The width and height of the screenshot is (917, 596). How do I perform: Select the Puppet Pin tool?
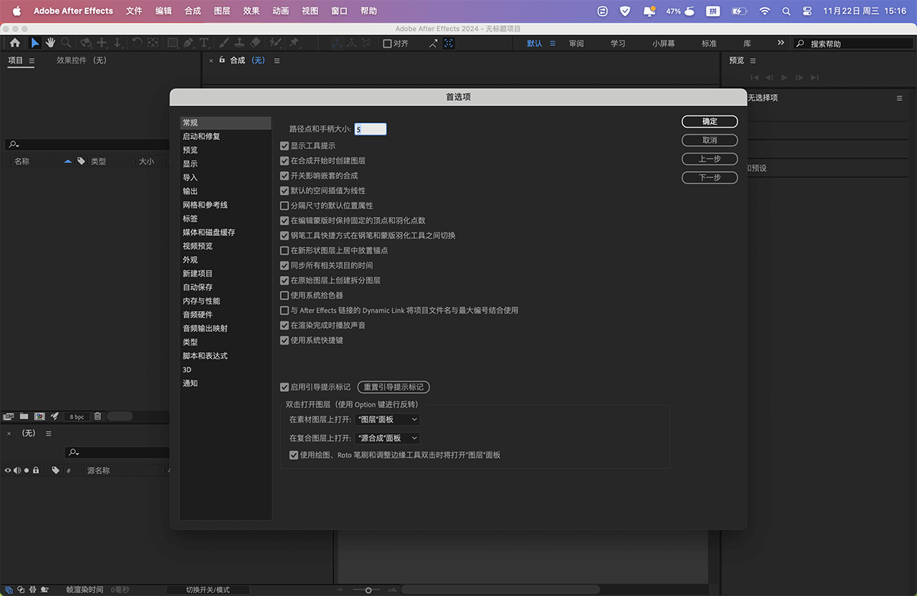[293, 44]
